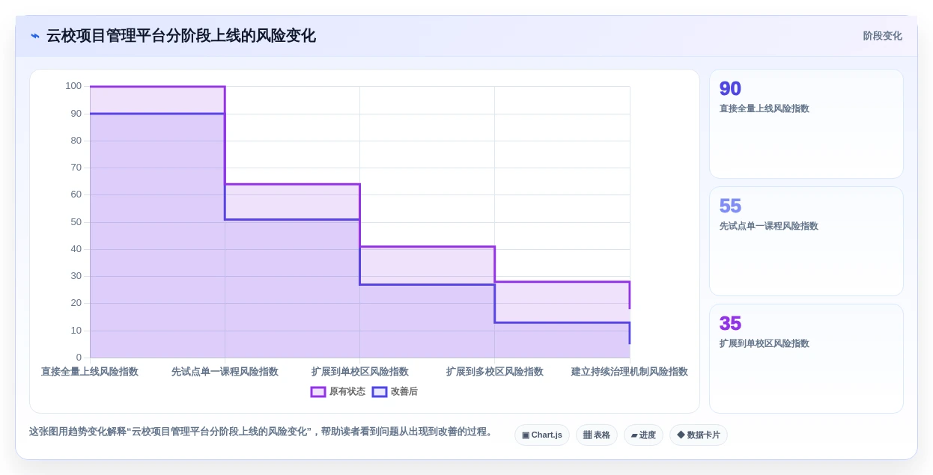The height and width of the screenshot is (475, 933).
Task: Toggle the 改善后 legend entry
Action: [395, 391]
